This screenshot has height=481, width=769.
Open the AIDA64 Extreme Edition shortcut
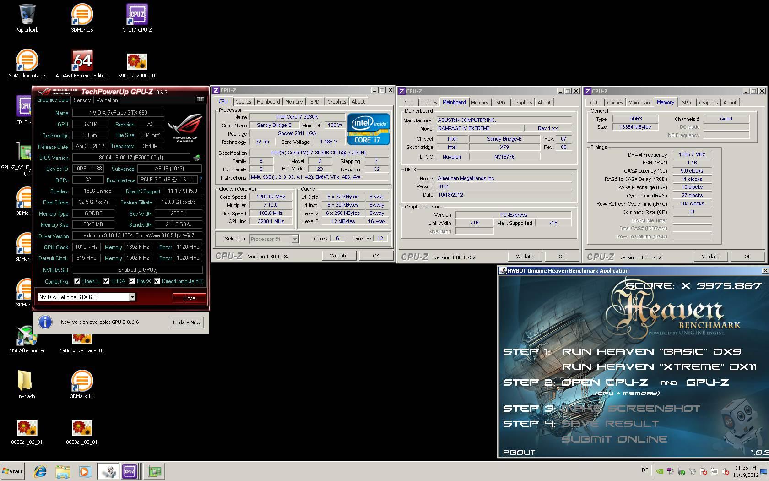[x=82, y=64]
